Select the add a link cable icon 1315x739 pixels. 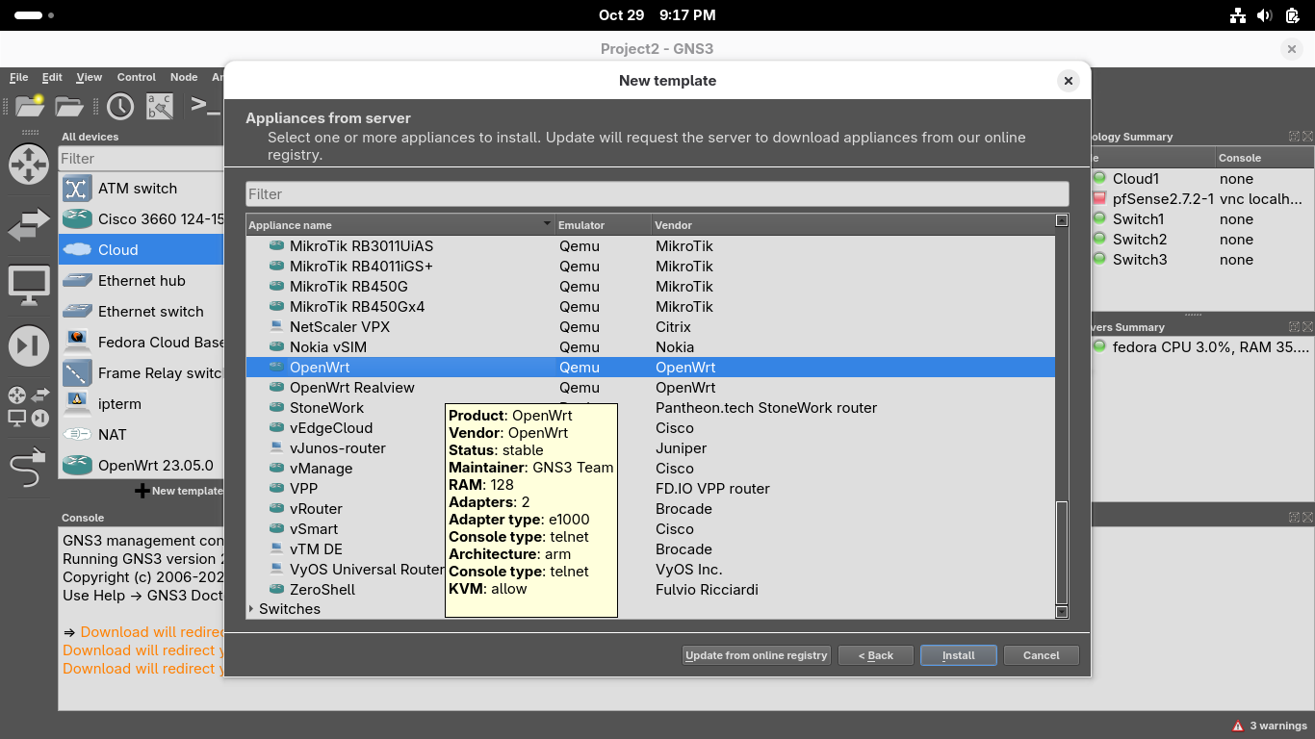pyautogui.click(x=28, y=469)
